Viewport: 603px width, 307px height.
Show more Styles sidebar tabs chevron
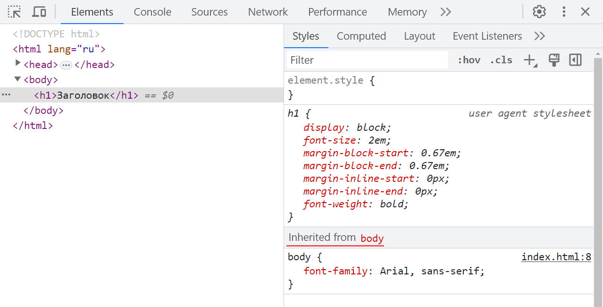click(539, 36)
